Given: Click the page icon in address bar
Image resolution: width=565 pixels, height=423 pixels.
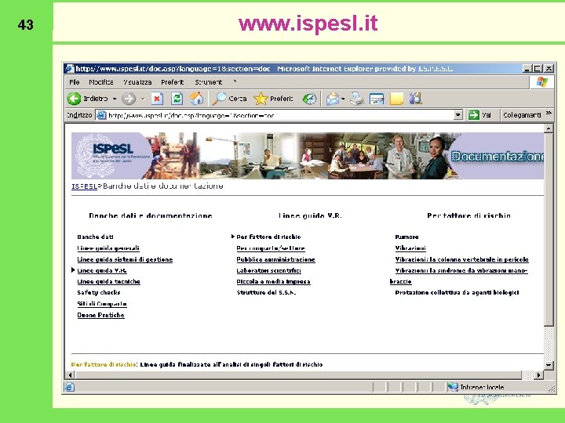Looking at the screenshot, I should point(101,115).
